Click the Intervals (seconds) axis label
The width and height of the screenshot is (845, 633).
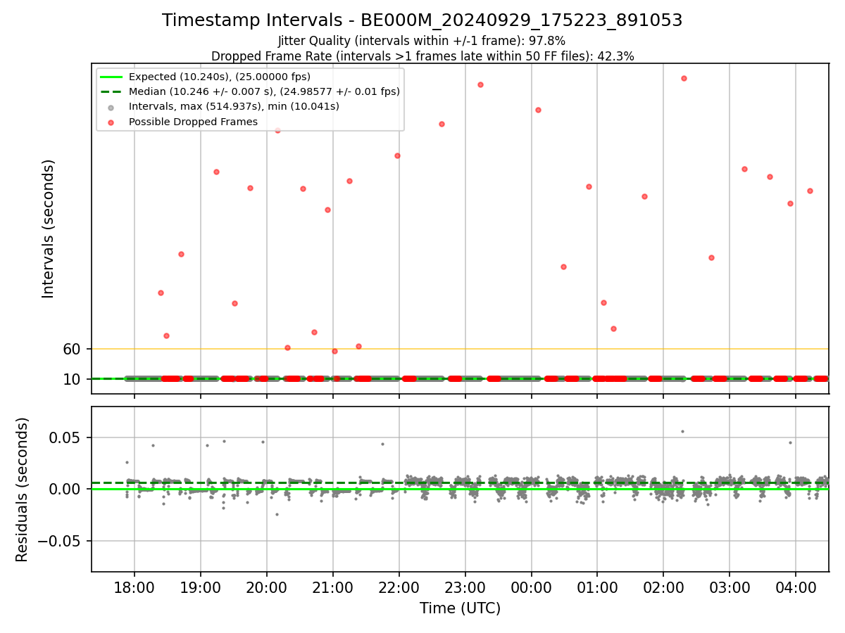pyautogui.click(x=48, y=229)
